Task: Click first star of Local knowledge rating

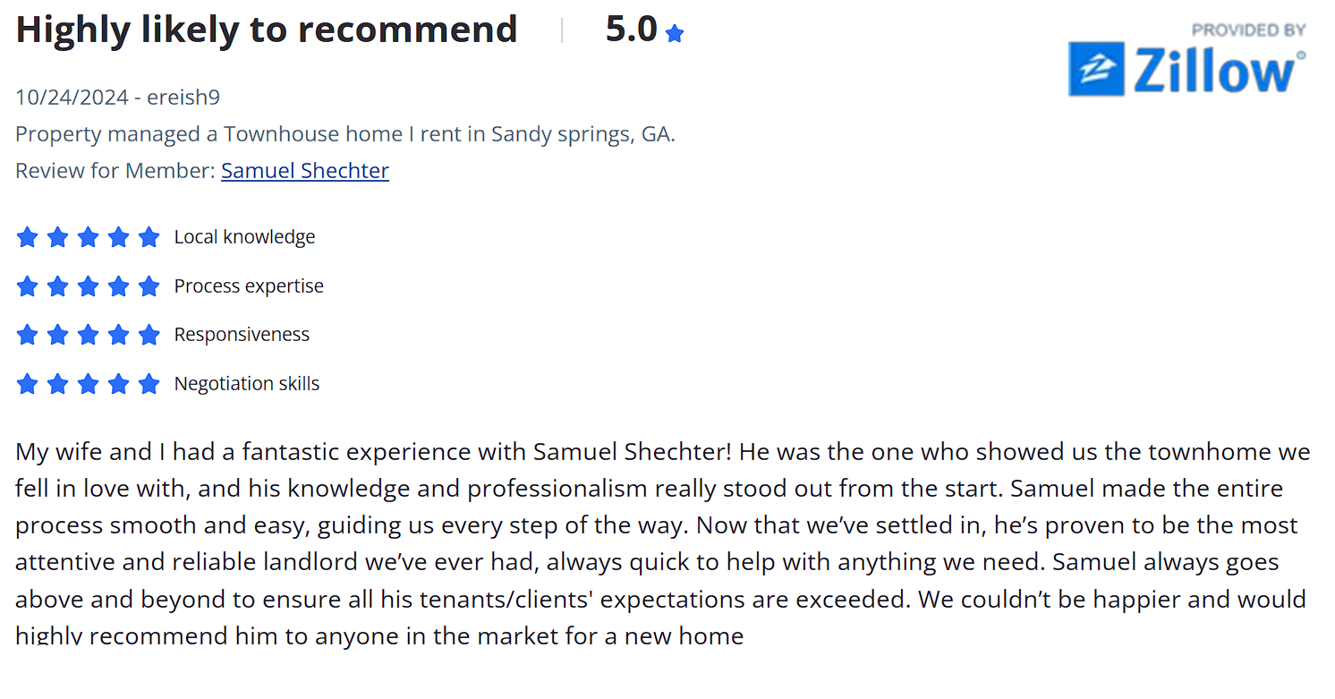Action: tap(27, 237)
